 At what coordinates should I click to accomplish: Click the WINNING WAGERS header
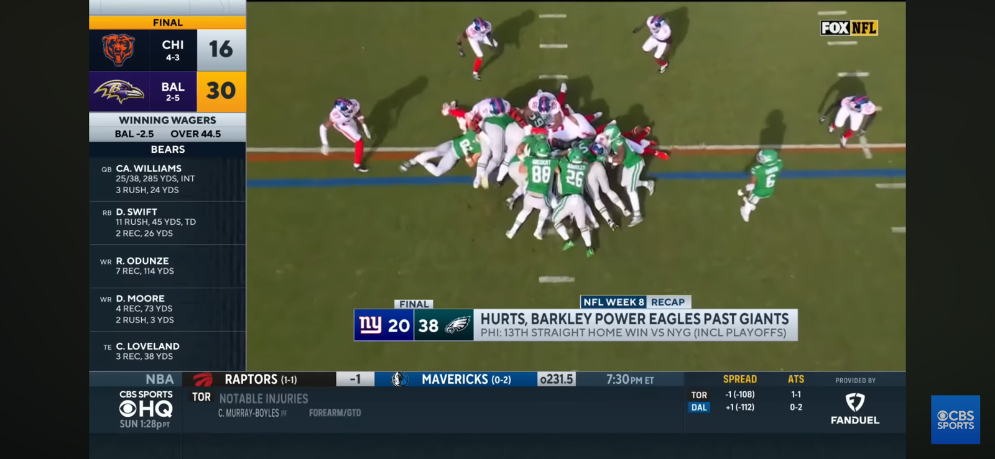click(x=167, y=120)
